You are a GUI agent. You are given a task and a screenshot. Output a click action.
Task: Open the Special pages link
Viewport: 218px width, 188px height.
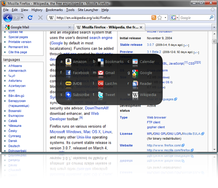[18, 37]
